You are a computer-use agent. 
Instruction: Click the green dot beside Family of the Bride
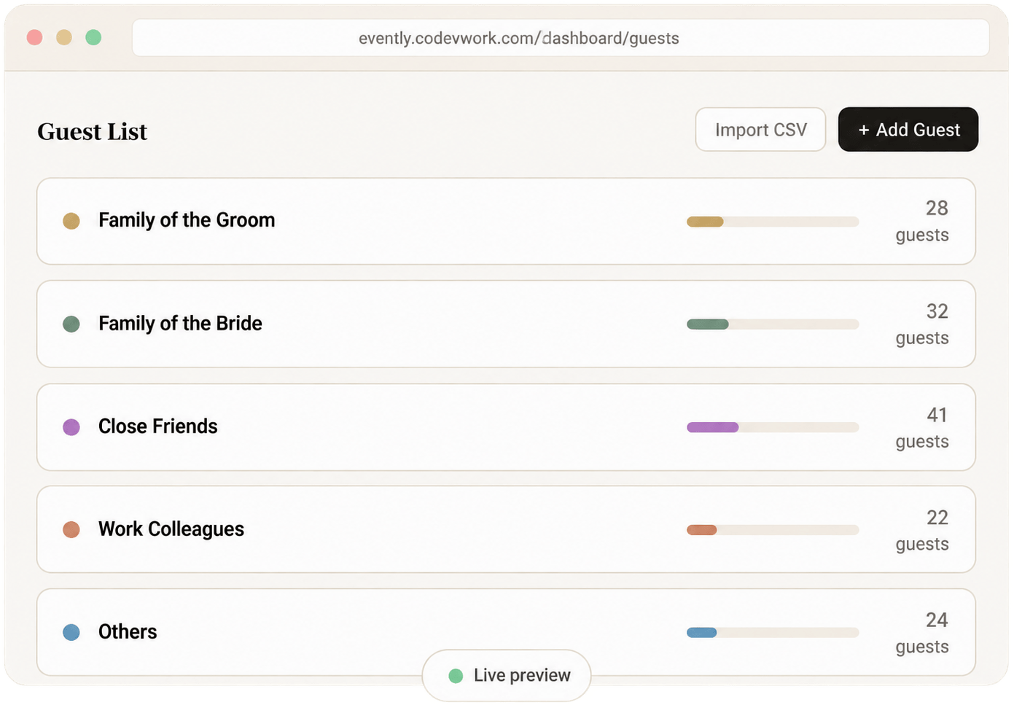tap(71, 324)
